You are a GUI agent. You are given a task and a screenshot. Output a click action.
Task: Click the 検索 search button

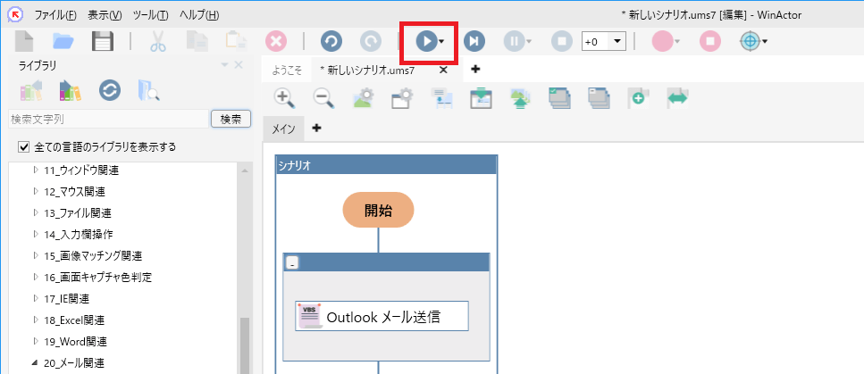[231, 119]
